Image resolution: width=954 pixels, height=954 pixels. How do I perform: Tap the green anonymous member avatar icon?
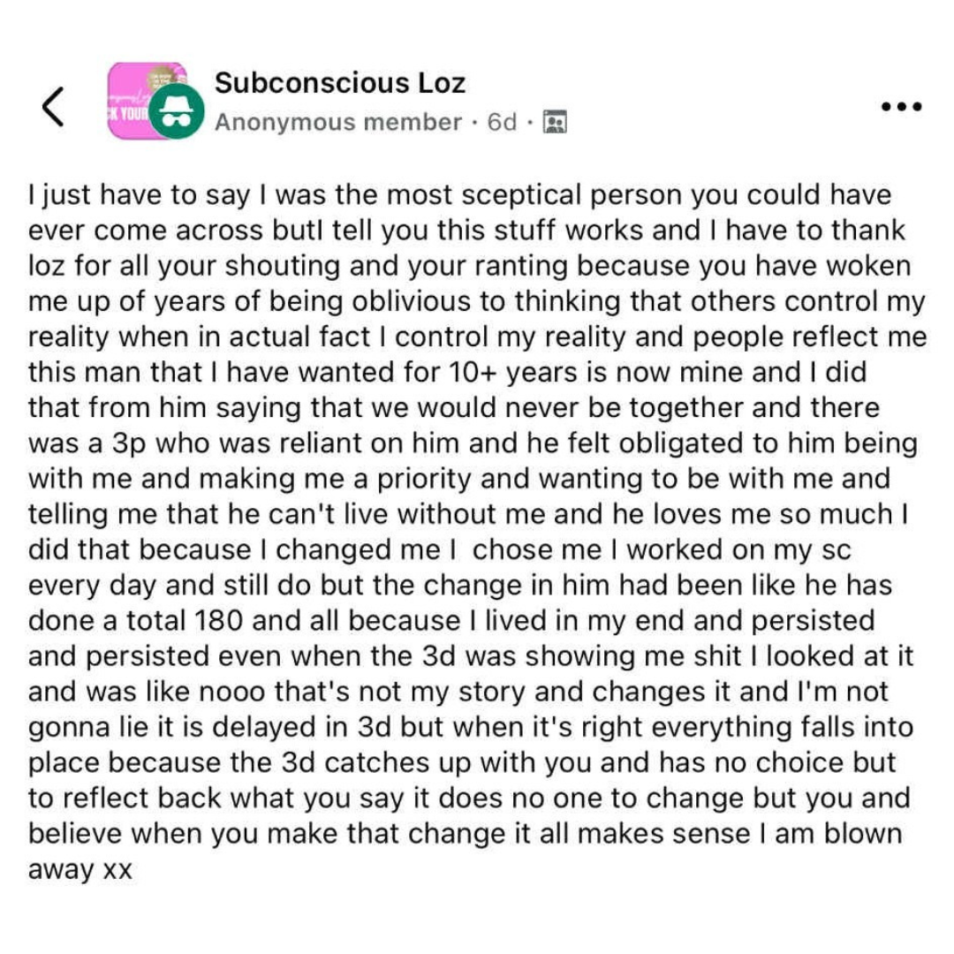pos(177,111)
